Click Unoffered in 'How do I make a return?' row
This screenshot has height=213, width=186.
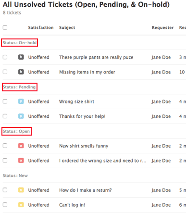coord(38,190)
